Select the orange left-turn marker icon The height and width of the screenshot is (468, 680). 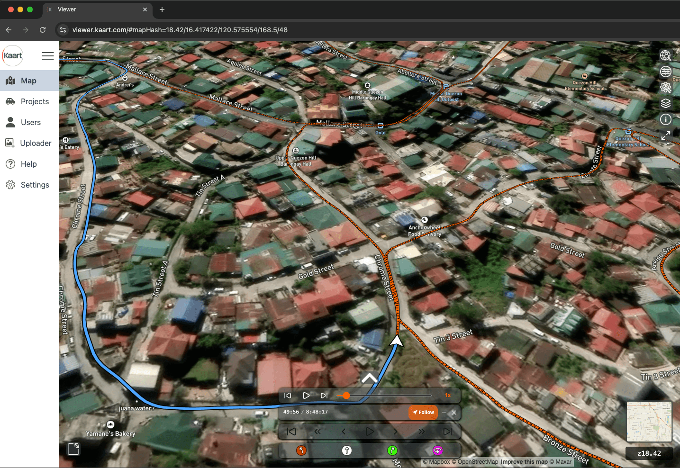301,450
